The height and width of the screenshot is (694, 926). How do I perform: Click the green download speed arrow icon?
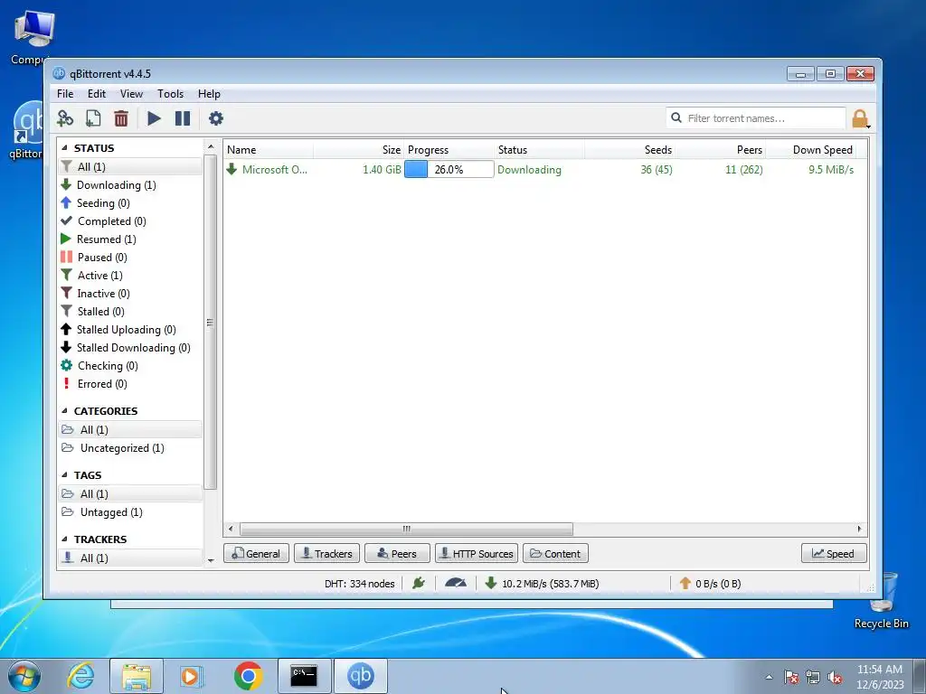(x=490, y=583)
